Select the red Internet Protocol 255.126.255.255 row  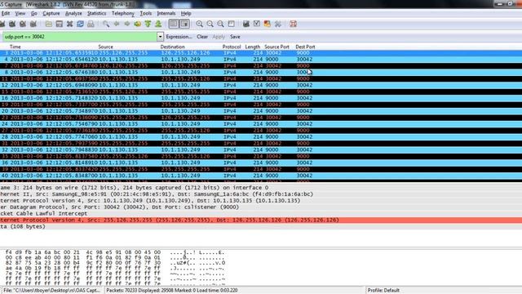pos(261,220)
